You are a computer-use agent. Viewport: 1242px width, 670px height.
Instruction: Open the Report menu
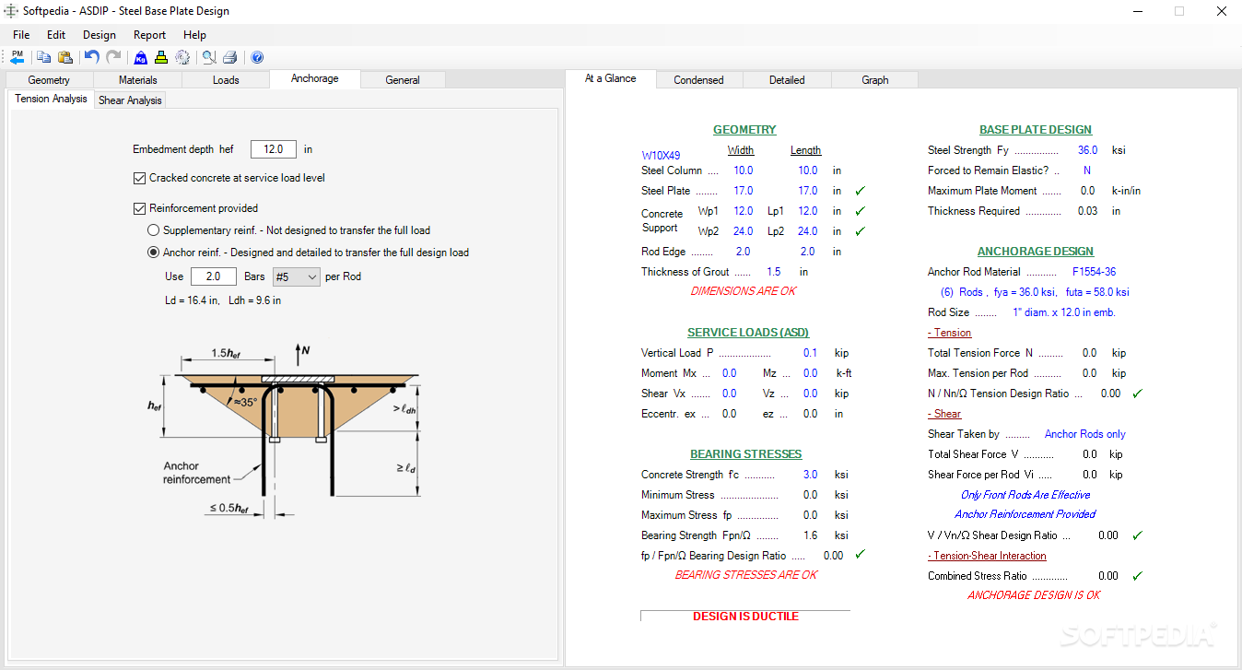tap(149, 35)
